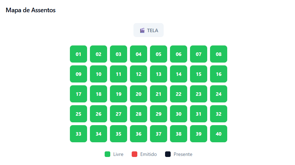Select seat 40
The image size is (295, 165).
click(x=218, y=134)
